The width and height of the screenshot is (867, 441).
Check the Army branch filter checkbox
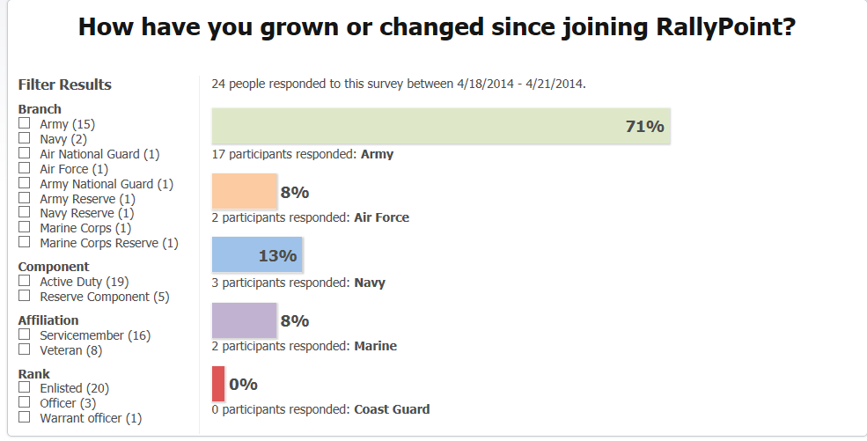pos(25,123)
